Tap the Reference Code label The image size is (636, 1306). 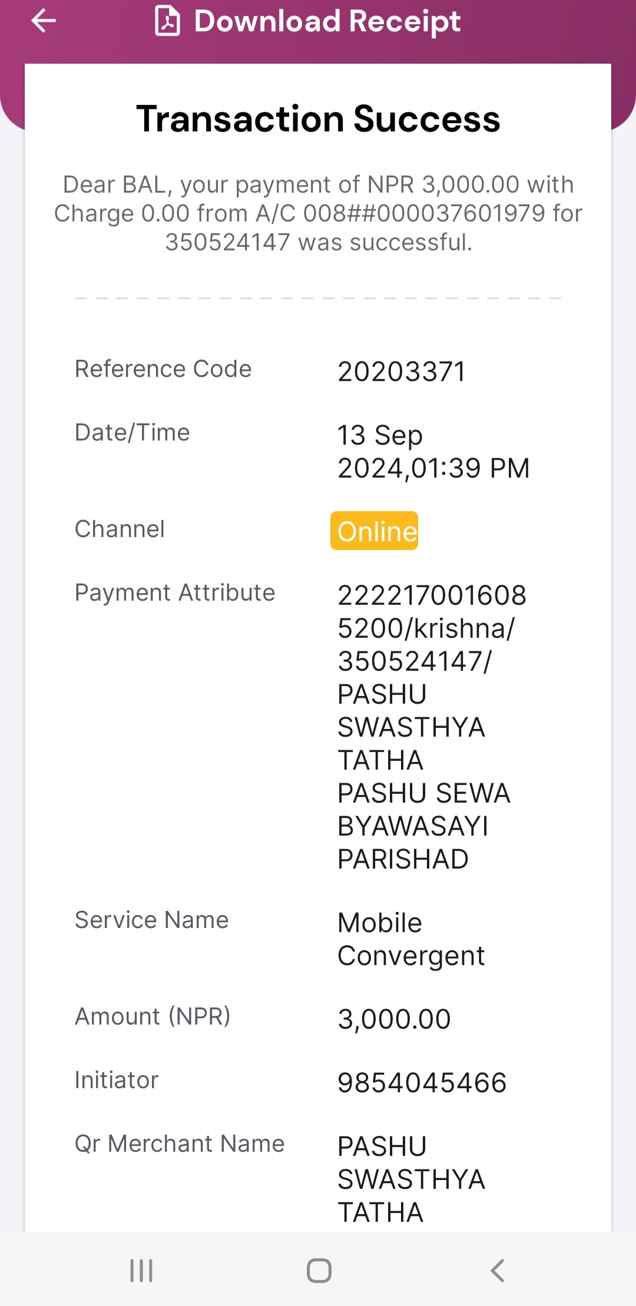[x=163, y=369]
